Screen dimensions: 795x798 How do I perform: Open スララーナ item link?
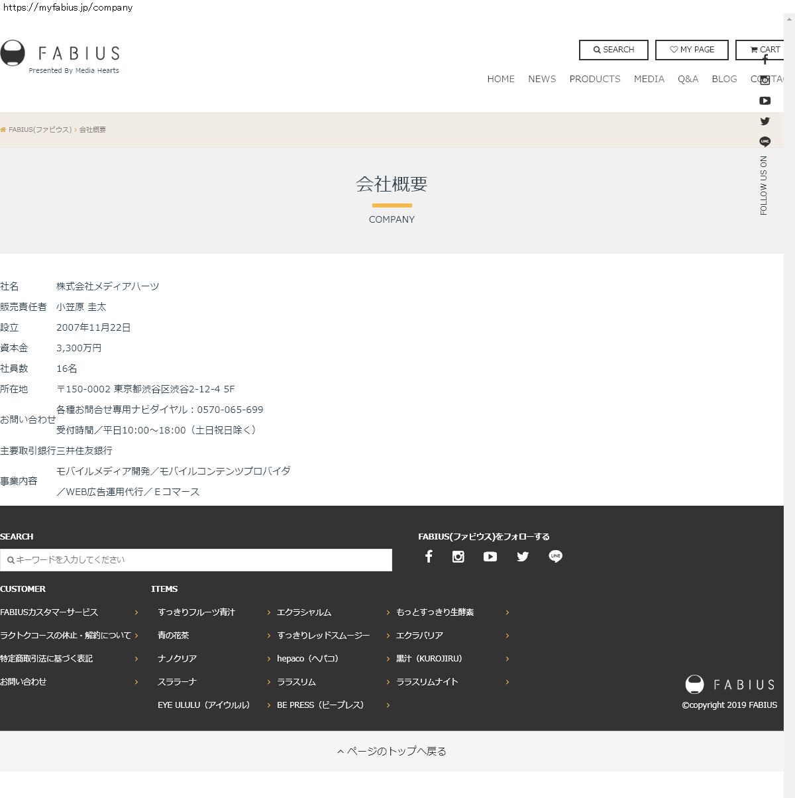(177, 682)
